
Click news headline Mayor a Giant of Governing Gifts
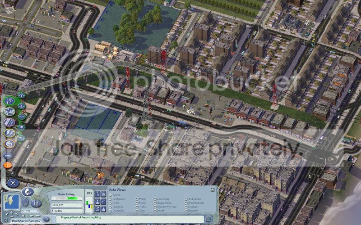coord(81,217)
